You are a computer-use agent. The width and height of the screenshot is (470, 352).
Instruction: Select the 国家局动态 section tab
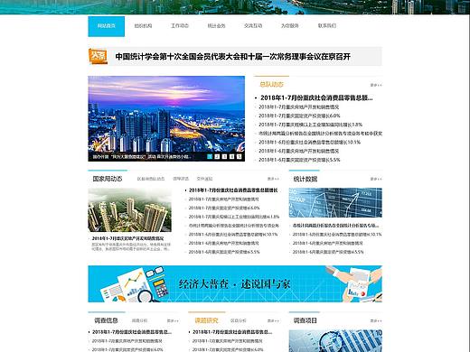[x=108, y=179]
